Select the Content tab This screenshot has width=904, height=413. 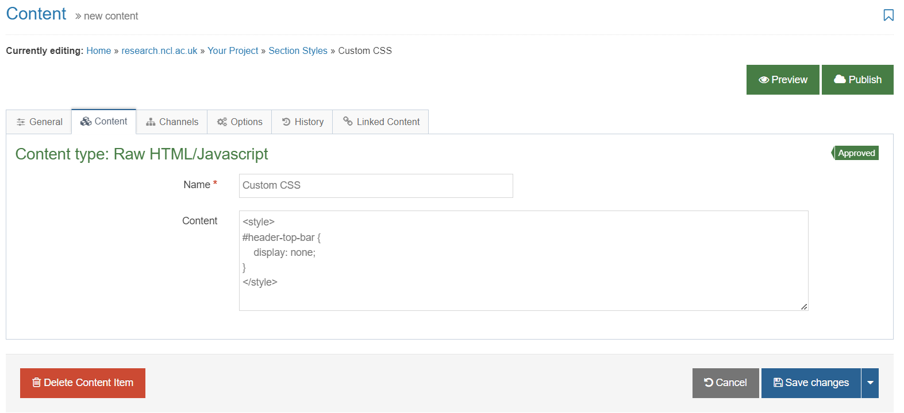(x=104, y=122)
